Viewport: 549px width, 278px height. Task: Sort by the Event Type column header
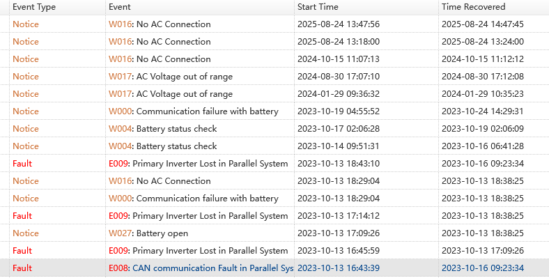[x=57, y=7]
